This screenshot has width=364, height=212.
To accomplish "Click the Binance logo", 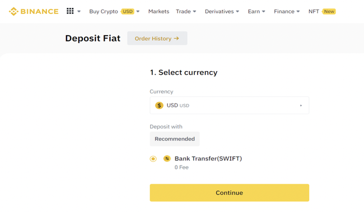I will point(34,11).
